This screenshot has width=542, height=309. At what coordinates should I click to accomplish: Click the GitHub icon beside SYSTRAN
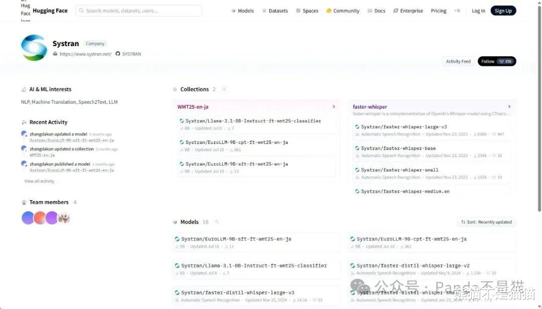(x=118, y=54)
